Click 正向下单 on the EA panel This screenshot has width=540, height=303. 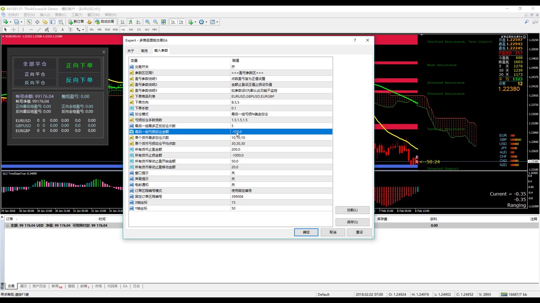point(79,65)
